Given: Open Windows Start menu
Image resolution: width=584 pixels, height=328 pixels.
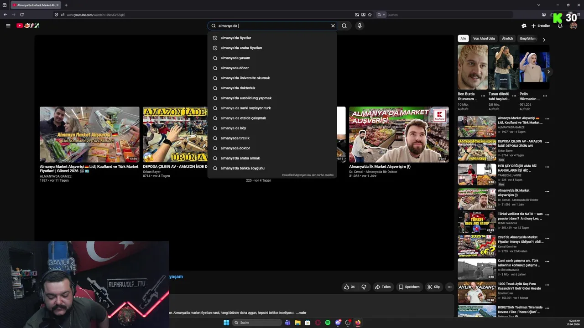Looking at the screenshot, I should pyautogui.click(x=226, y=323).
